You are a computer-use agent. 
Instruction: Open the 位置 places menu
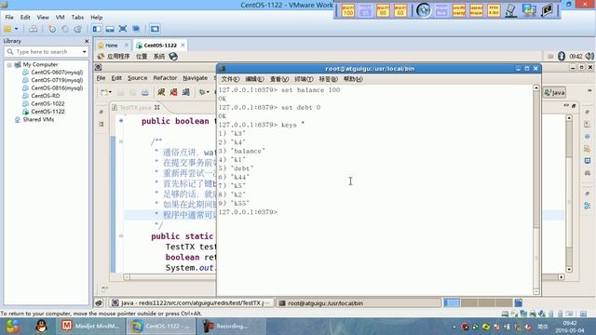coord(142,56)
